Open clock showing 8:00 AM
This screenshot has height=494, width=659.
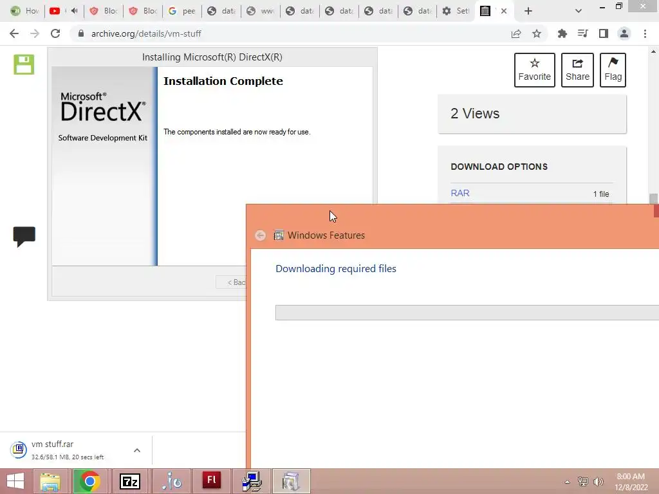click(x=631, y=482)
